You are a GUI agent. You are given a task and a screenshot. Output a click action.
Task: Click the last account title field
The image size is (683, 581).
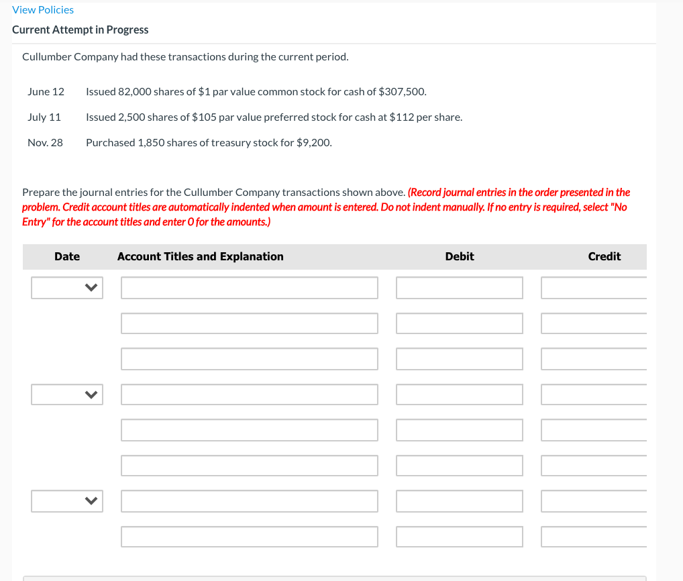(249, 536)
